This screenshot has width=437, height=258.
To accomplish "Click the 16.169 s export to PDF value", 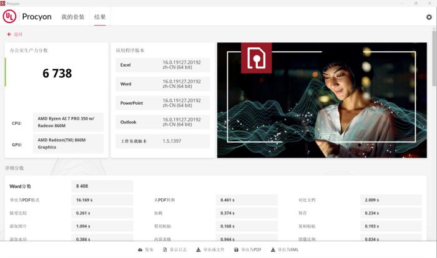I will click(102, 200).
